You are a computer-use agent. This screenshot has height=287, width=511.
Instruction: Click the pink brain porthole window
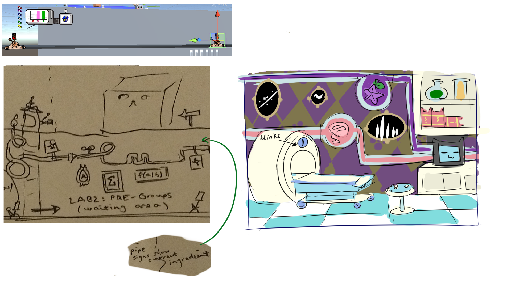(x=339, y=132)
